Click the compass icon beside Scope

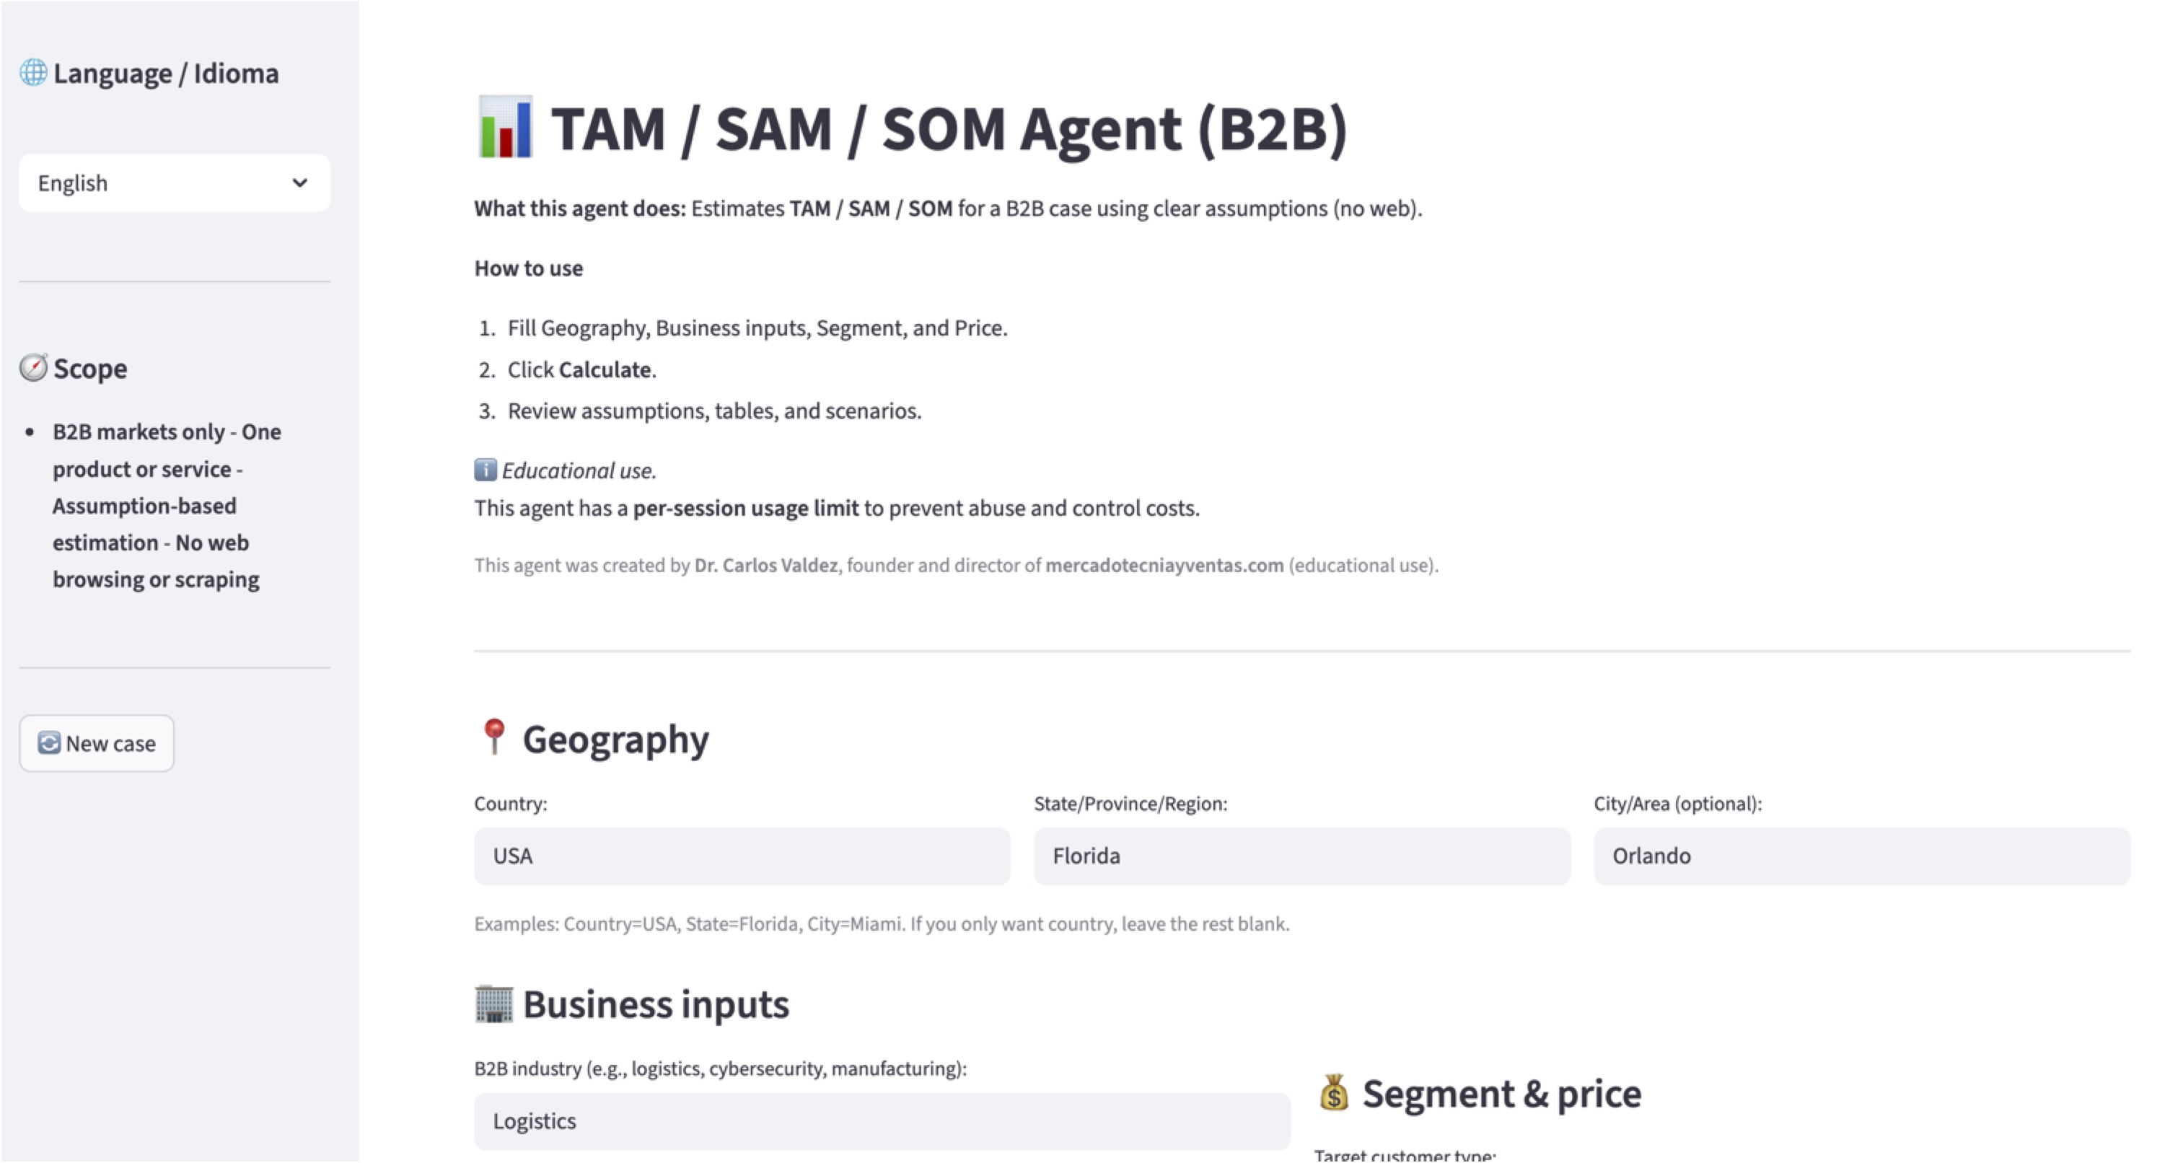pos(34,368)
